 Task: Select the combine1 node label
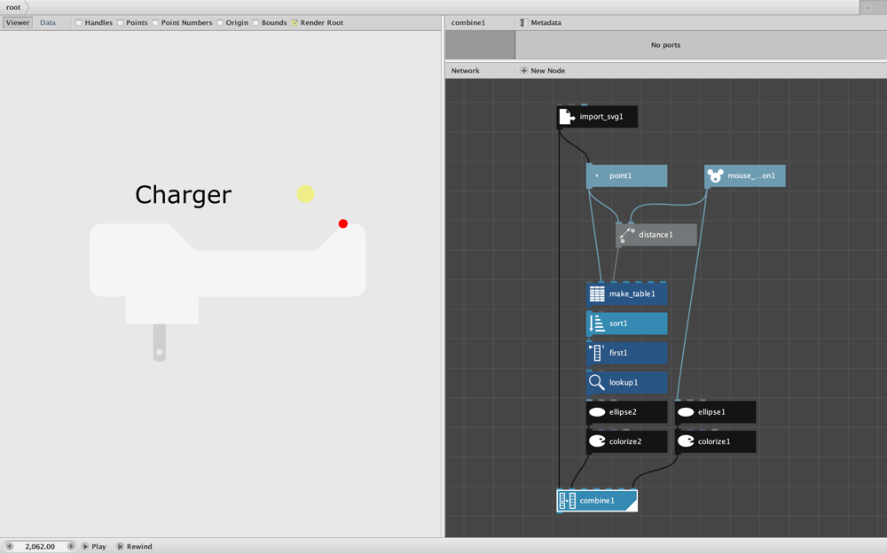(597, 500)
